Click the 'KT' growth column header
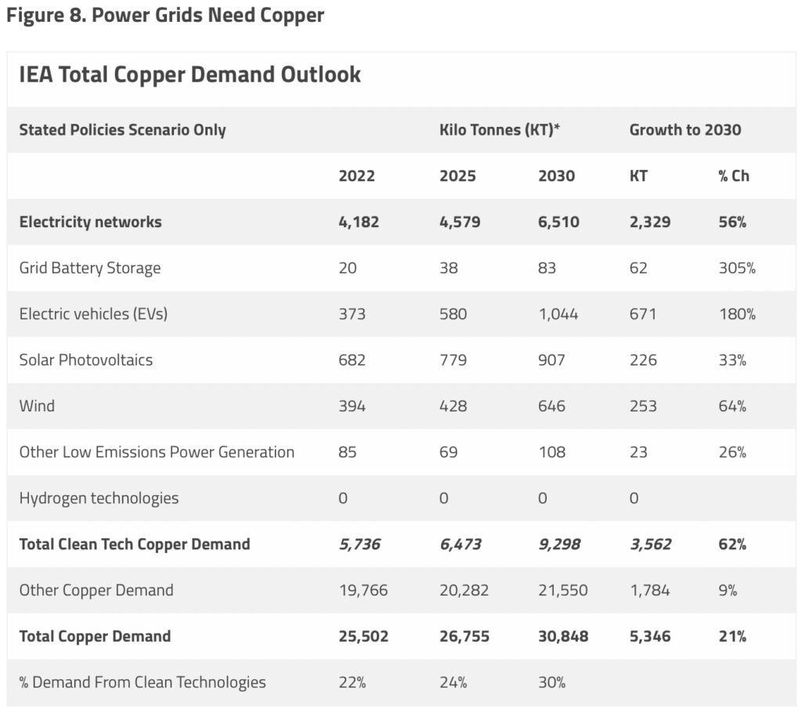Screen dimensions: 802x713 (x=638, y=176)
